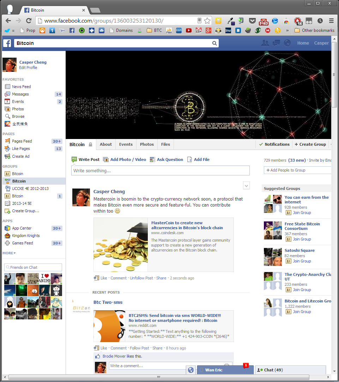Click the horizontal scrollbar at the bottom
Image resolution: width=339 pixels, height=382 pixels.
pos(159,377)
